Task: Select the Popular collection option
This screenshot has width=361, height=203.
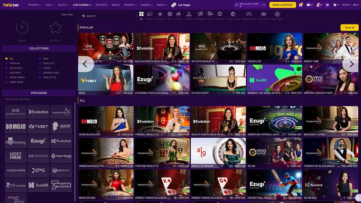Action: (13, 63)
